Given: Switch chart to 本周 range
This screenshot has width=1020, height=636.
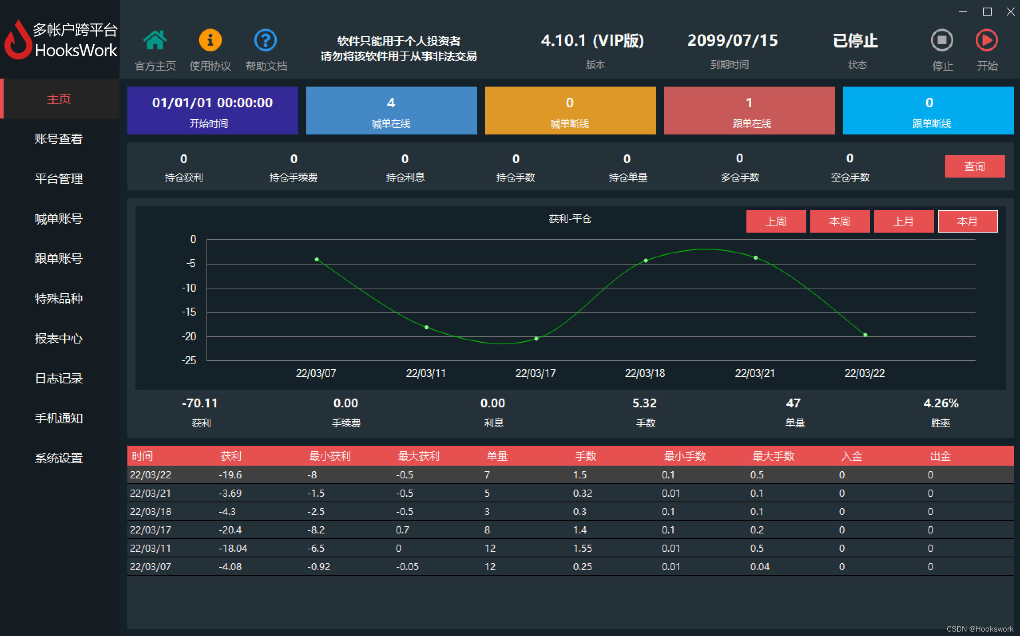Looking at the screenshot, I should click(x=839, y=221).
